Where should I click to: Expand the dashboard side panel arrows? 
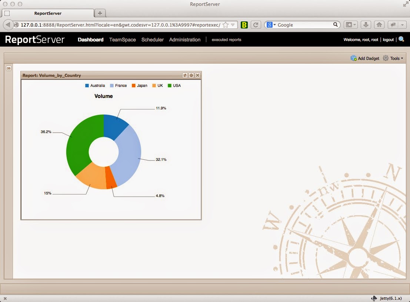click(x=9, y=68)
